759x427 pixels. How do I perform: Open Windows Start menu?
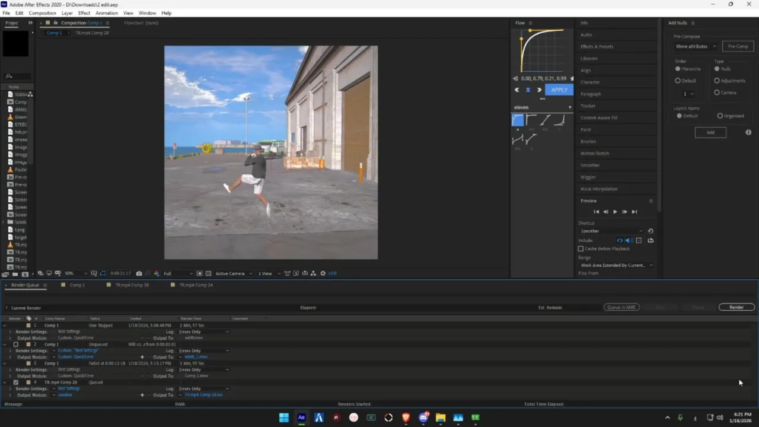pyautogui.click(x=284, y=418)
